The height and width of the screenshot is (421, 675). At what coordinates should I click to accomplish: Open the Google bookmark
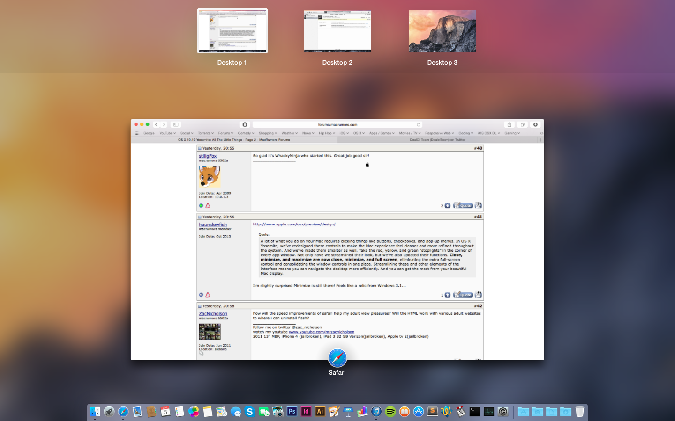coord(149,133)
